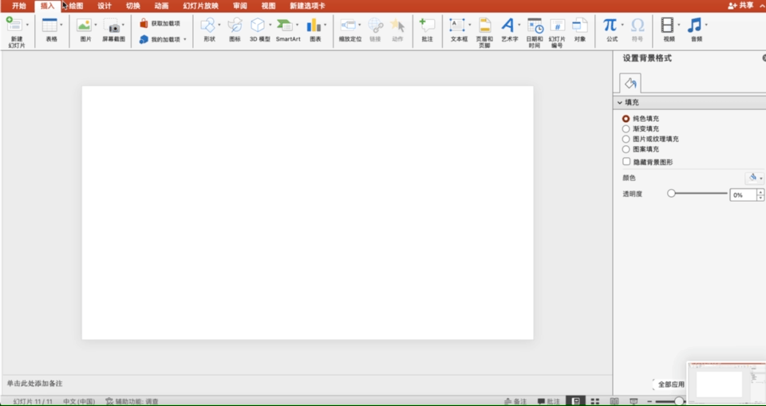Insert a chart with the 图表 icon
This screenshot has height=406, width=766.
[314, 26]
